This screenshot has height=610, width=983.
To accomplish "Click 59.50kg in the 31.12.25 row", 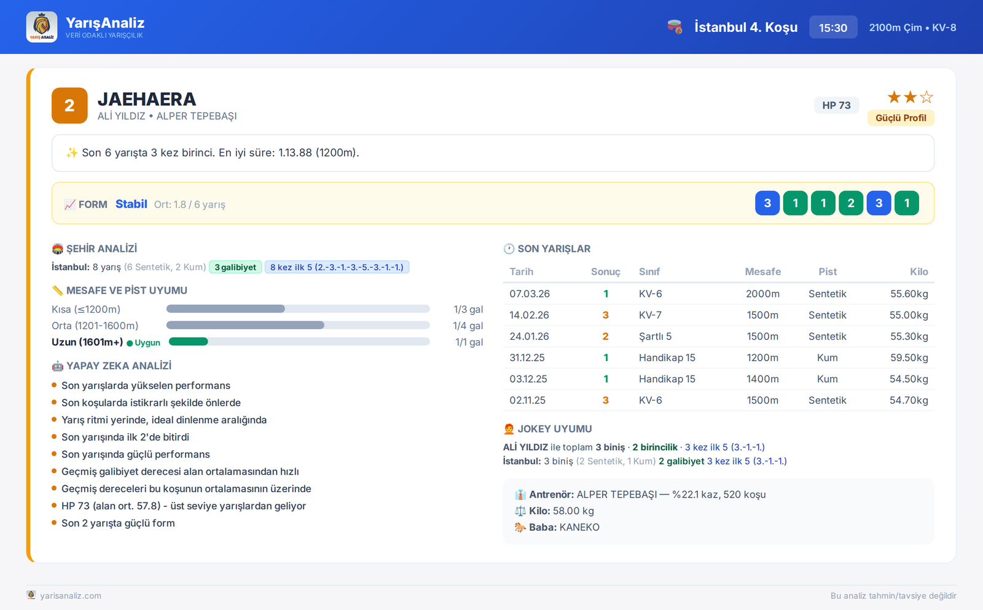I will (909, 358).
